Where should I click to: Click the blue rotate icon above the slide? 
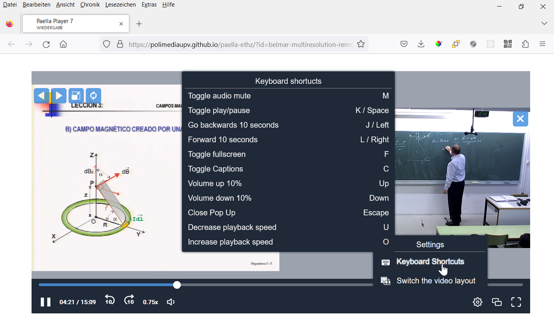(x=93, y=95)
